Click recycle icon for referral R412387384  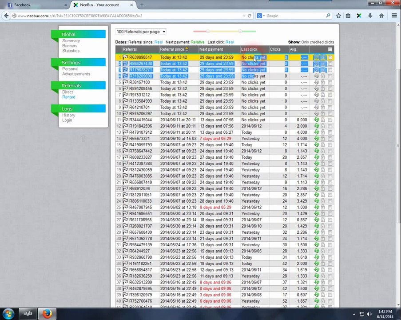tap(317, 163)
